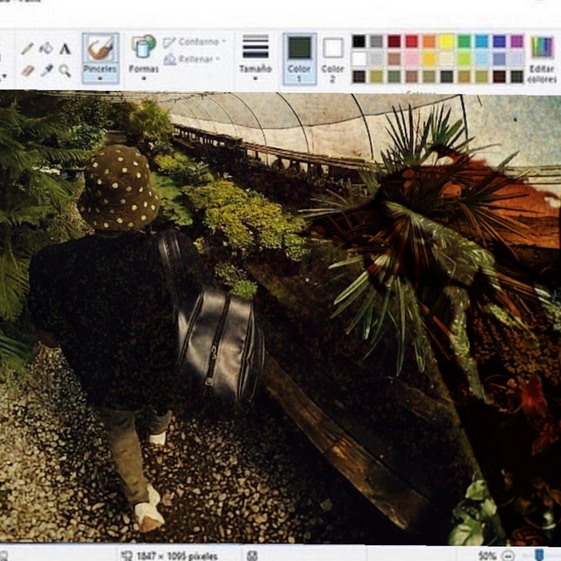Viewport: 561px width, 561px height.
Task: Open the Editar colores dialog
Action: point(542,58)
